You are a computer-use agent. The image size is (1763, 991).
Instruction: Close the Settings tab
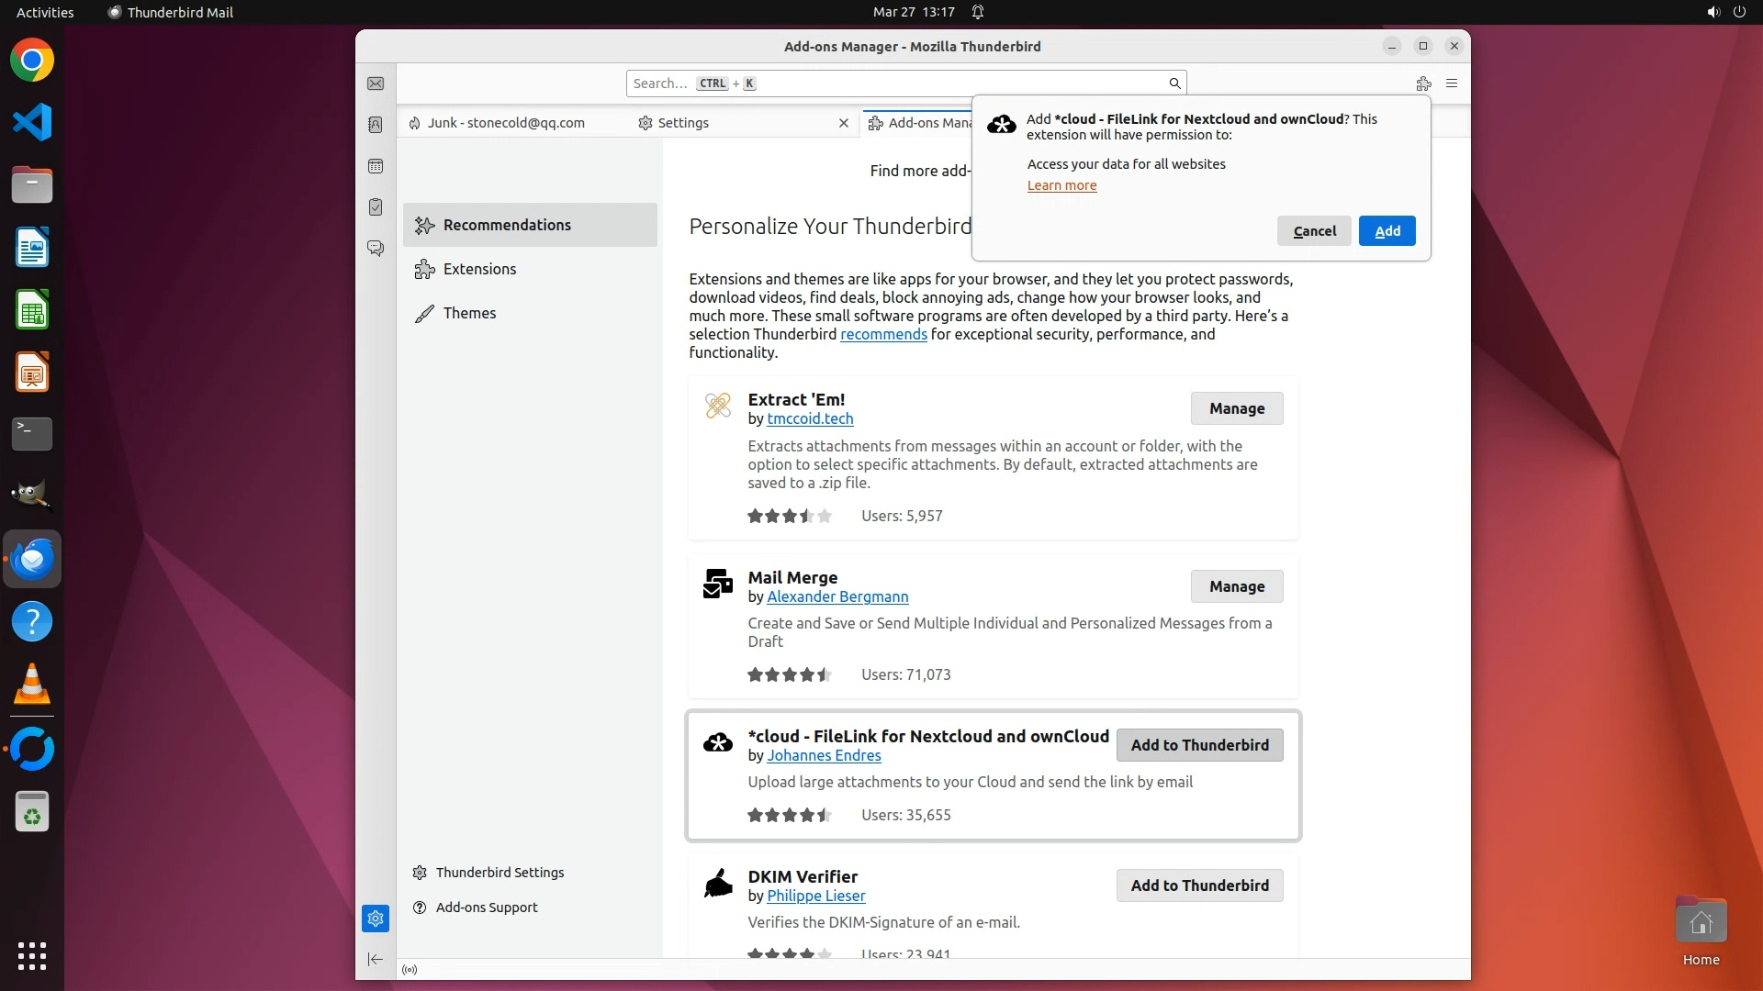tap(844, 123)
